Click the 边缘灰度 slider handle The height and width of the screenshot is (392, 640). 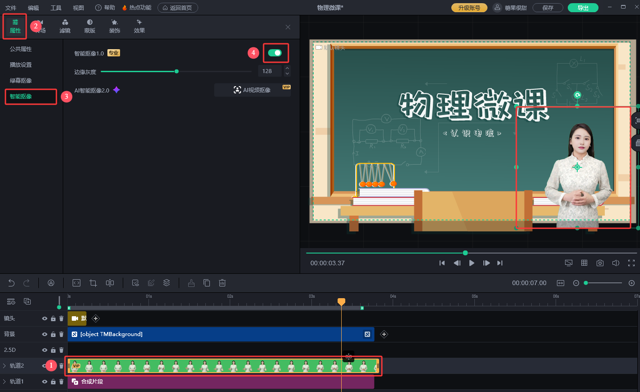click(176, 71)
